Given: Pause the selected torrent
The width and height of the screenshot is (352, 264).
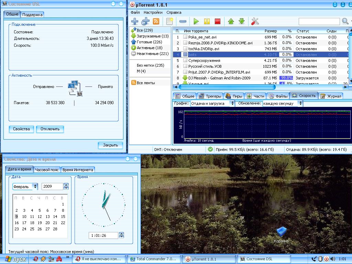Looking at the screenshot, I should [x=207, y=21].
